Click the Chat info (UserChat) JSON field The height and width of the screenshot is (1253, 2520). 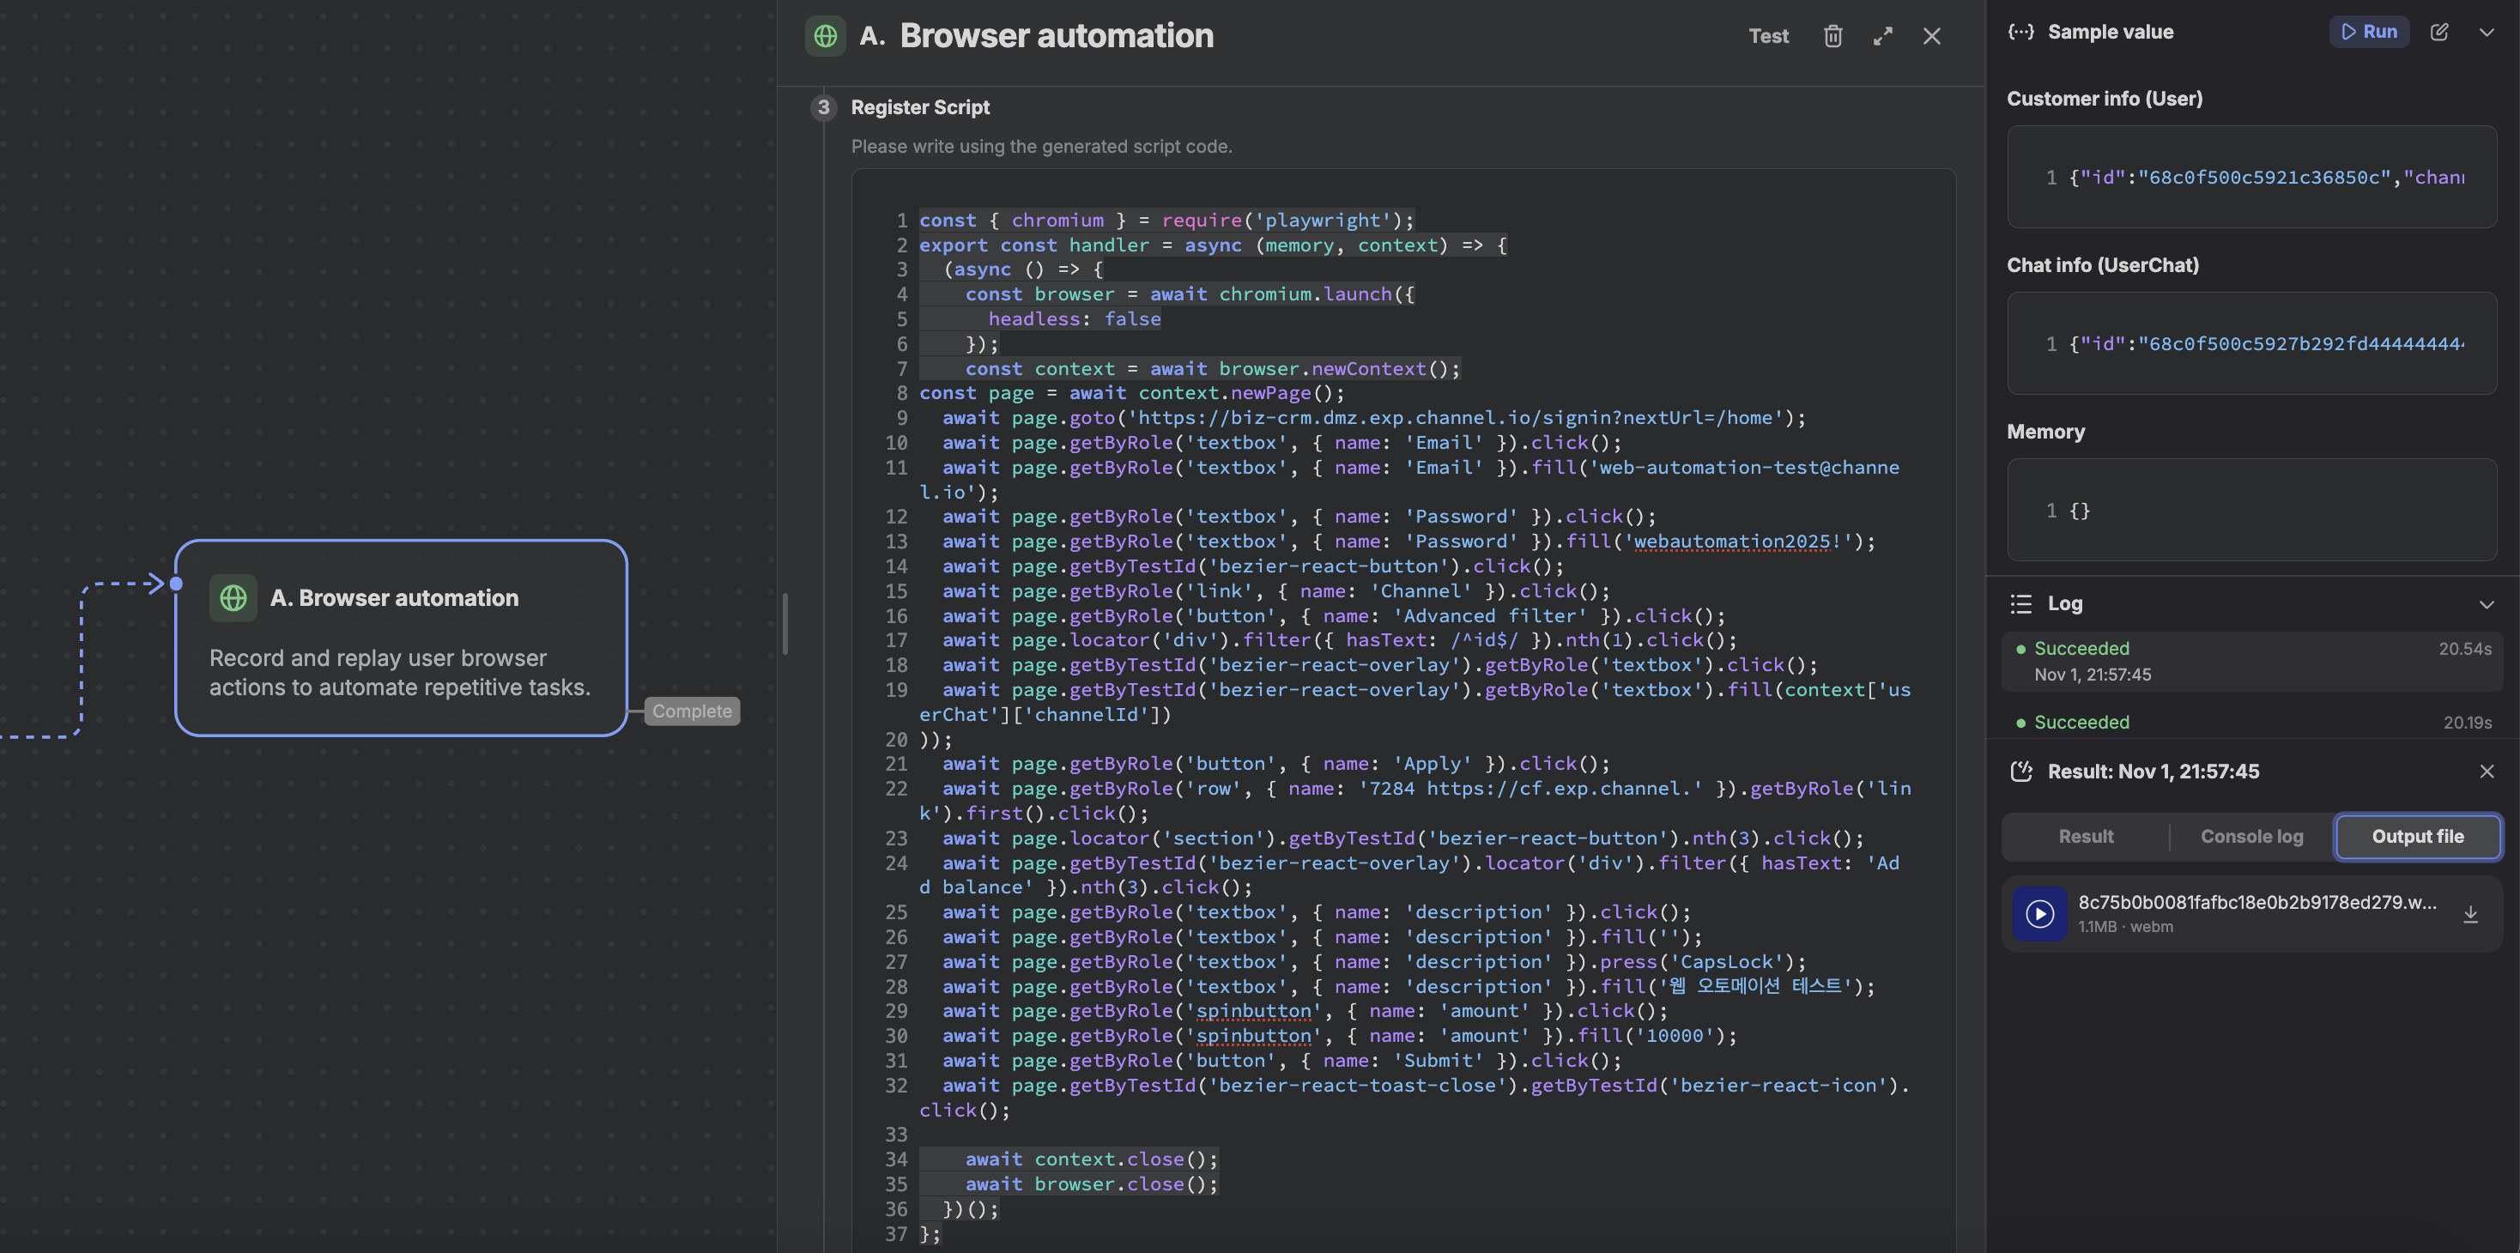pos(2251,343)
